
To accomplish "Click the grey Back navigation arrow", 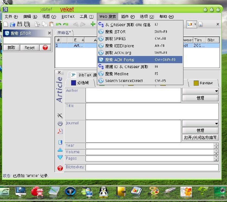I will point(76,24).
